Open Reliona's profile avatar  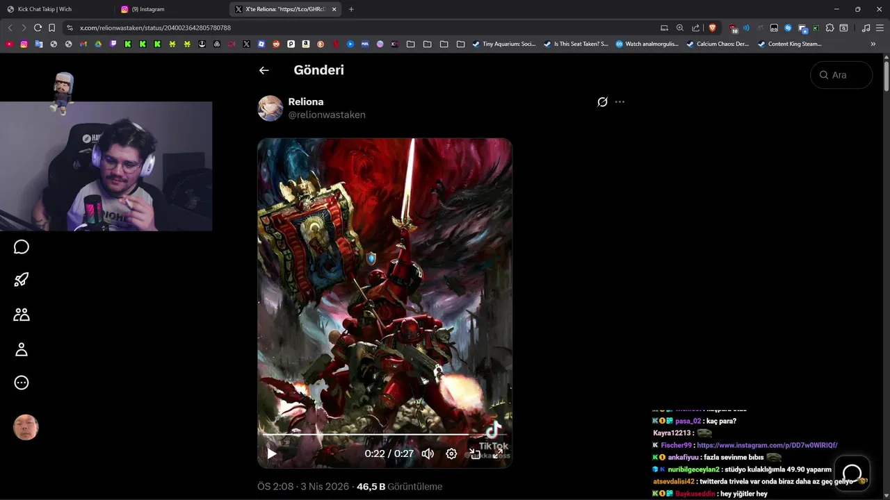pos(270,108)
